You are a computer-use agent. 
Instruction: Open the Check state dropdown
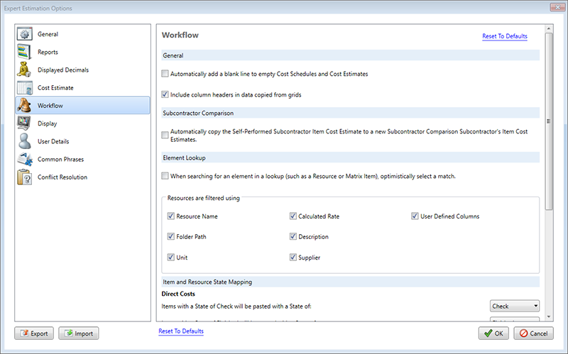(515, 306)
